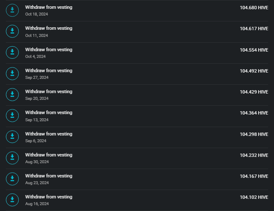The height and width of the screenshot is (211, 274).
Task: Select the 104.554 HIVE amount
Action: tap(254, 50)
